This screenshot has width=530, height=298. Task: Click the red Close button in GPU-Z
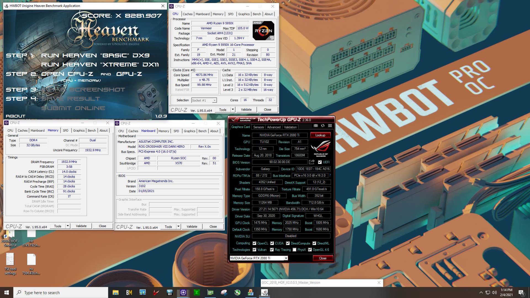323,258
